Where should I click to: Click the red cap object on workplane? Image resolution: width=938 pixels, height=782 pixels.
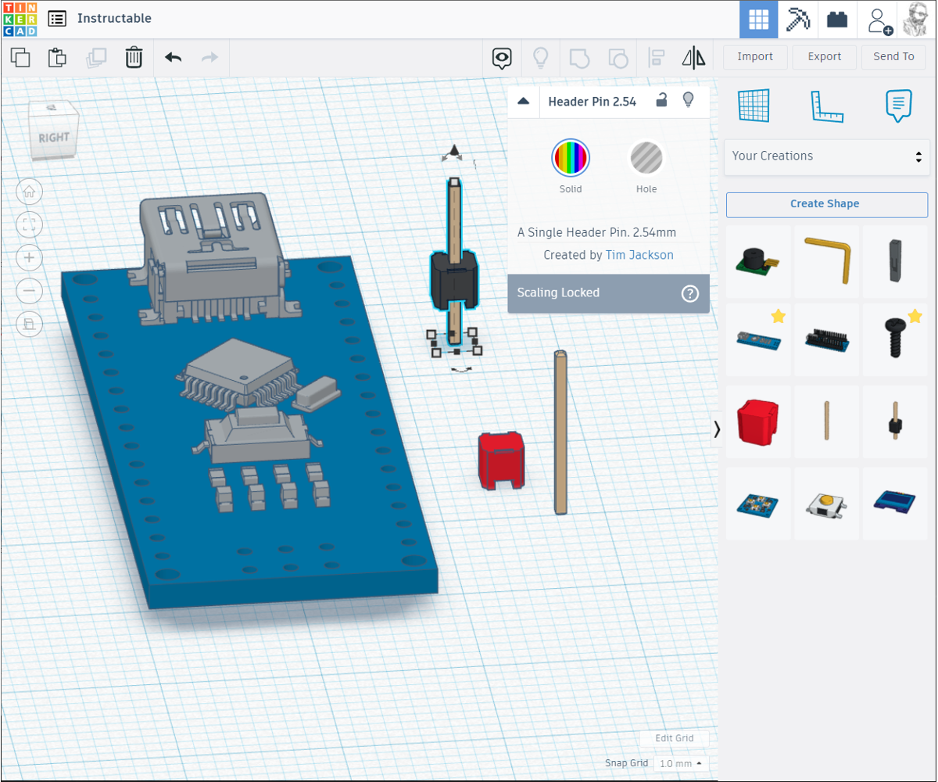(x=502, y=461)
